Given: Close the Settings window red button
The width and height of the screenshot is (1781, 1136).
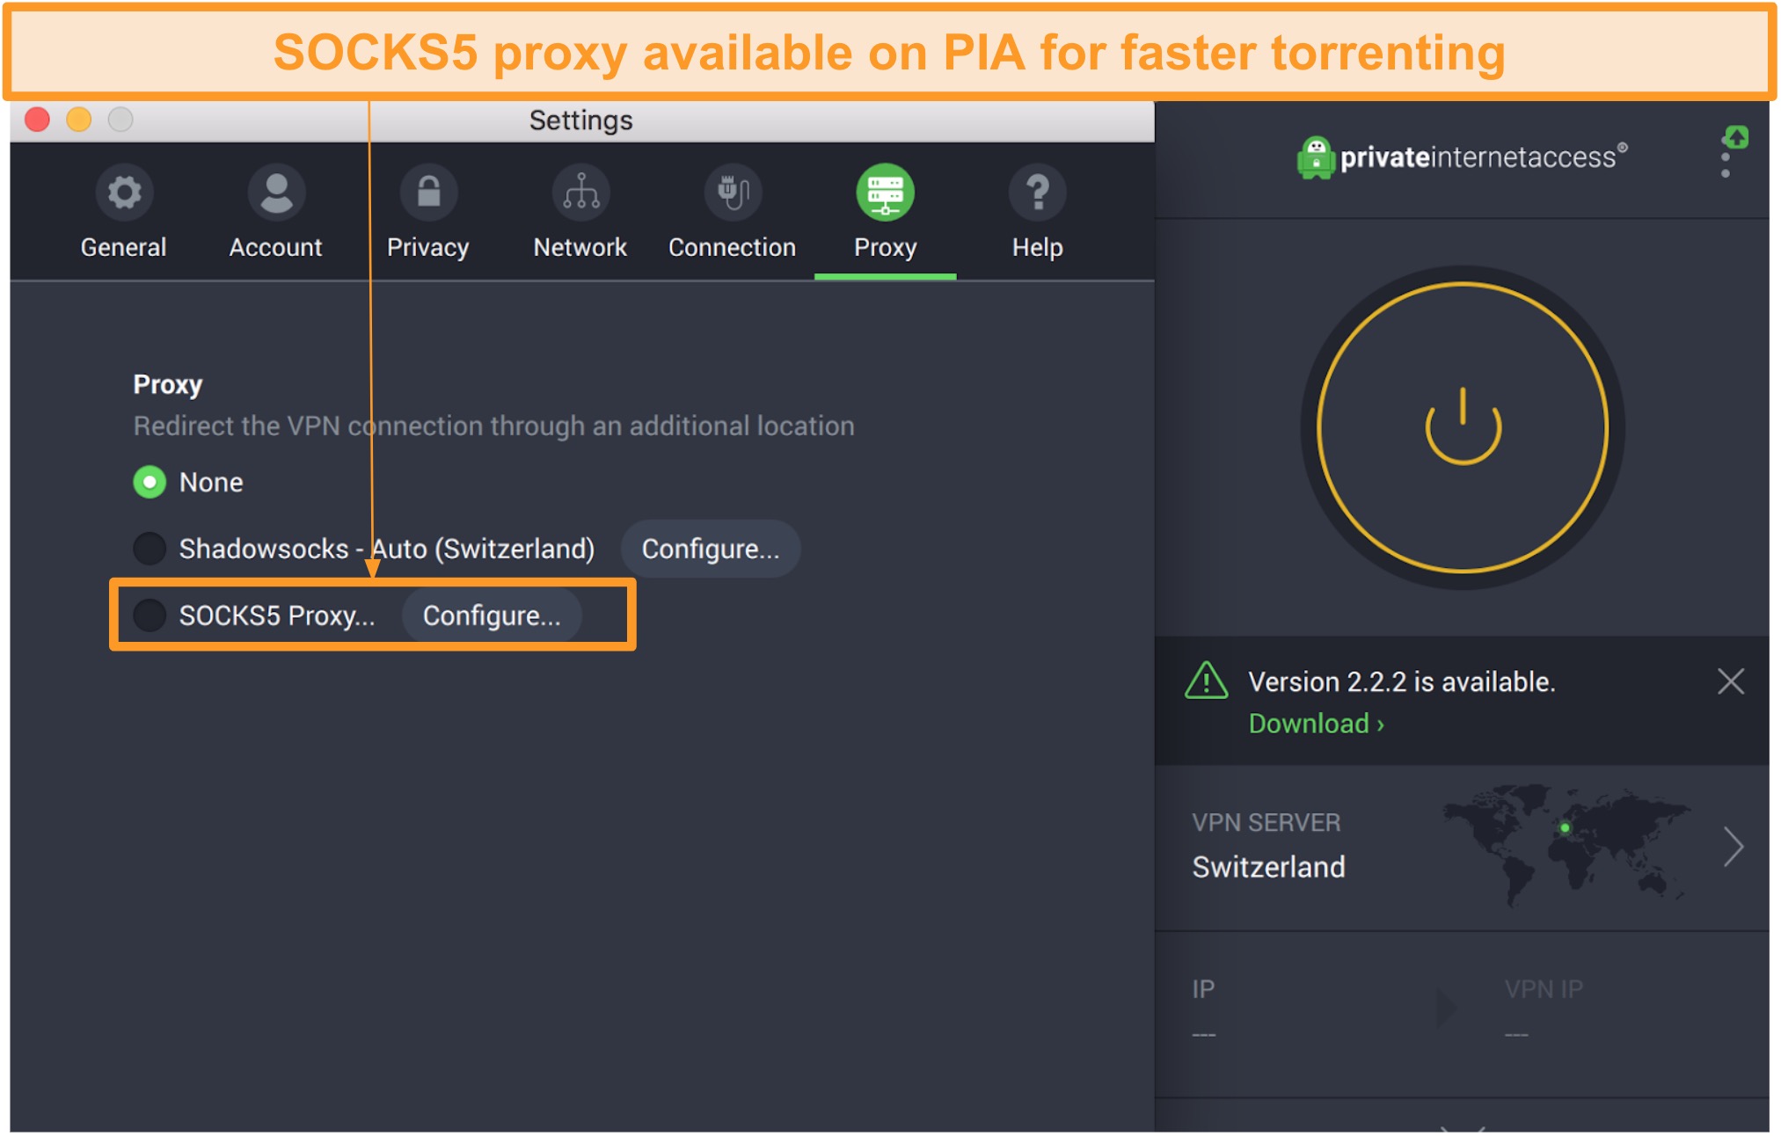Looking at the screenshot, I should tap(37, 119).
